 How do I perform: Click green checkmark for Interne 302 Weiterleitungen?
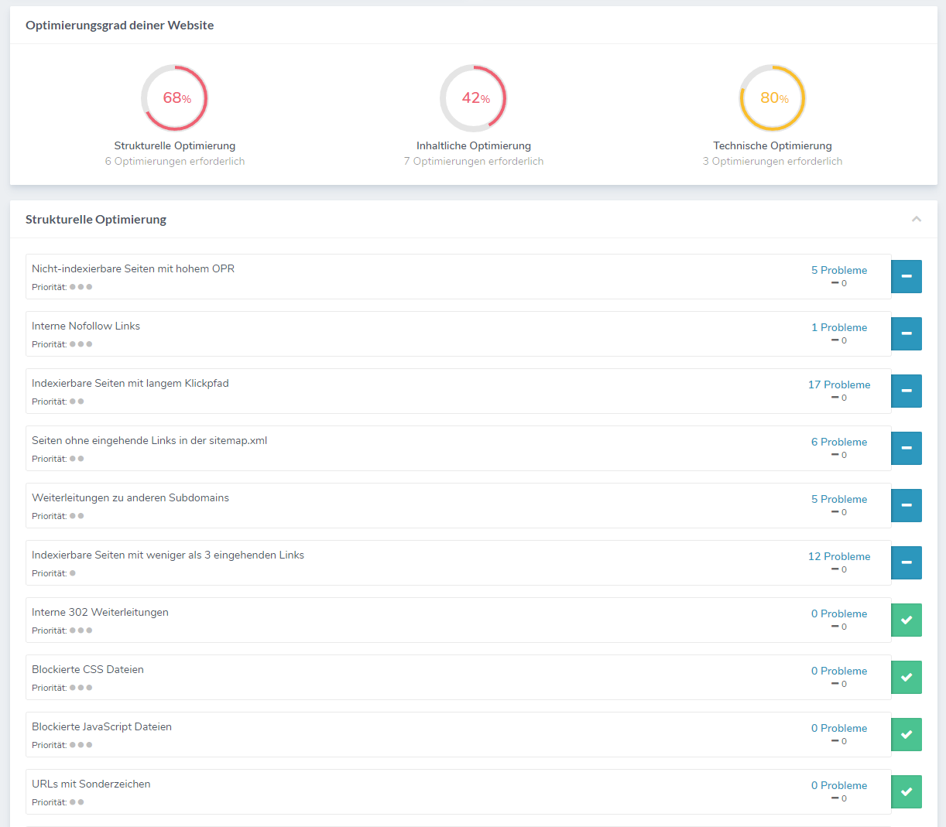tap(906, 620)
